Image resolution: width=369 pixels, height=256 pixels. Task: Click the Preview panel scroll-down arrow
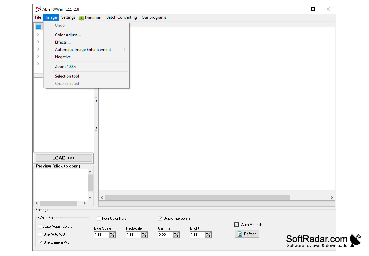[x=90, y=198]
